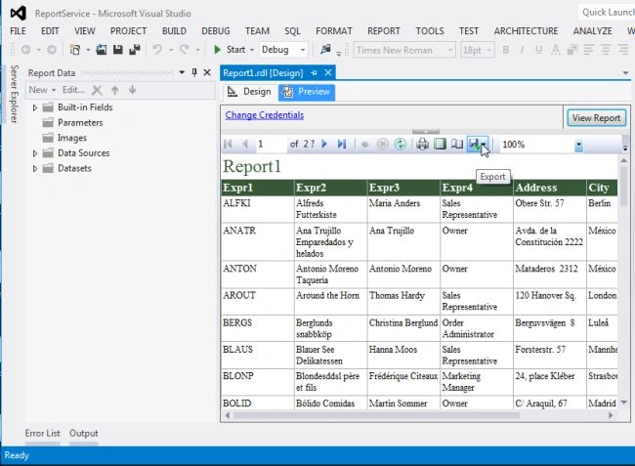This screenshot has height=466, width=635.
Task: Click the Print report icon
Action: [422, 144]
